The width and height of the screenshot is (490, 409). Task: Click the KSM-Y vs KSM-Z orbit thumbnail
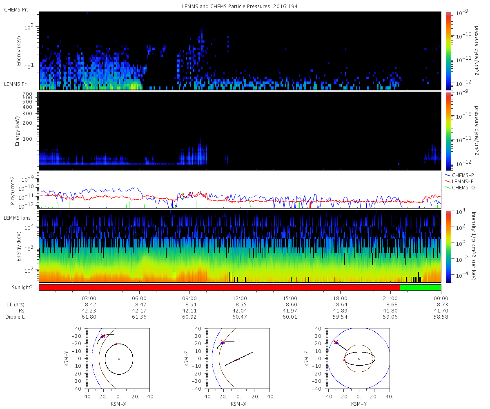(x=359, y=358)
